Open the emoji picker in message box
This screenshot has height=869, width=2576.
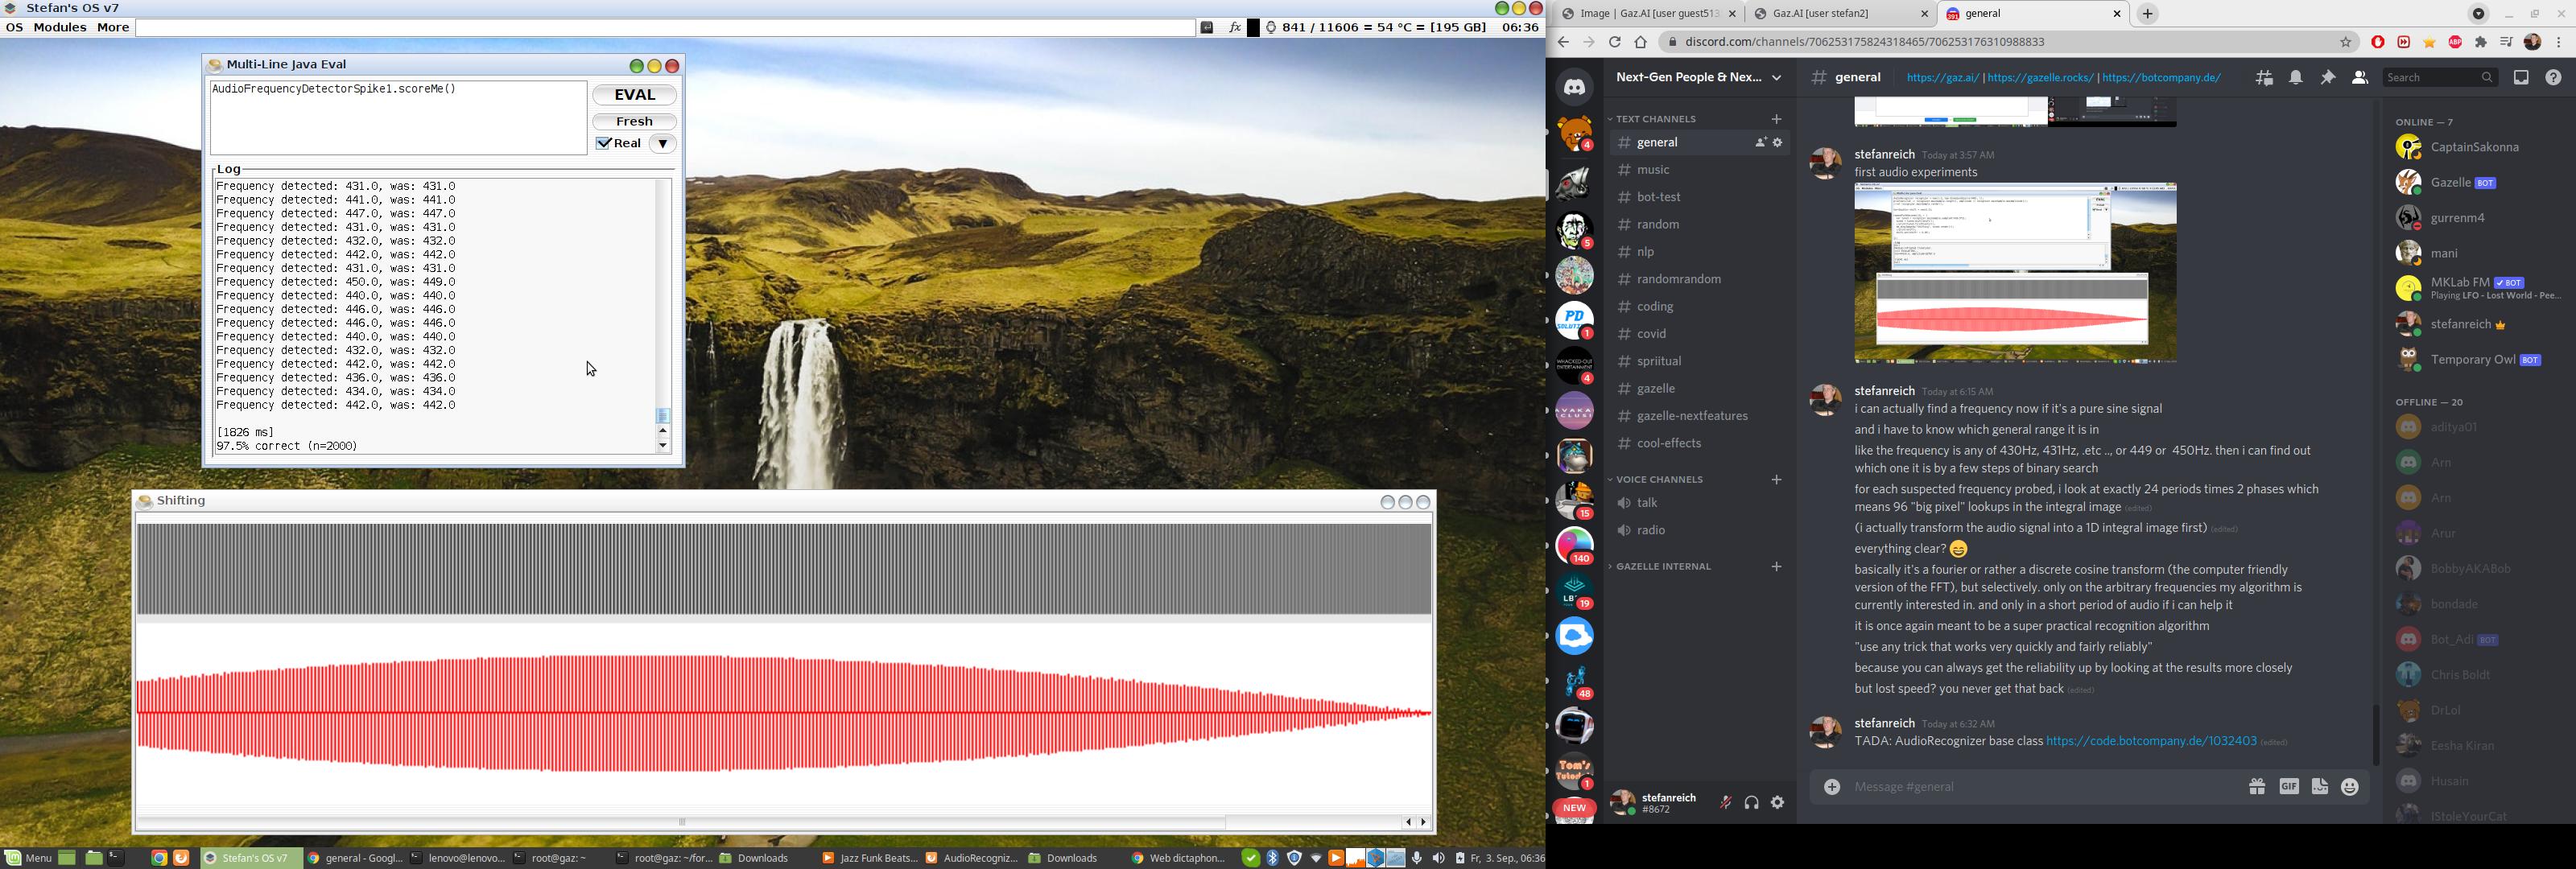[x=2350, y=787]
